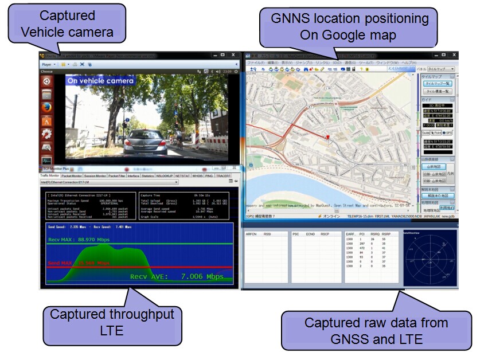Open the system monitor launcher icon
Viewport: 492px width, 352px height.
46,161
